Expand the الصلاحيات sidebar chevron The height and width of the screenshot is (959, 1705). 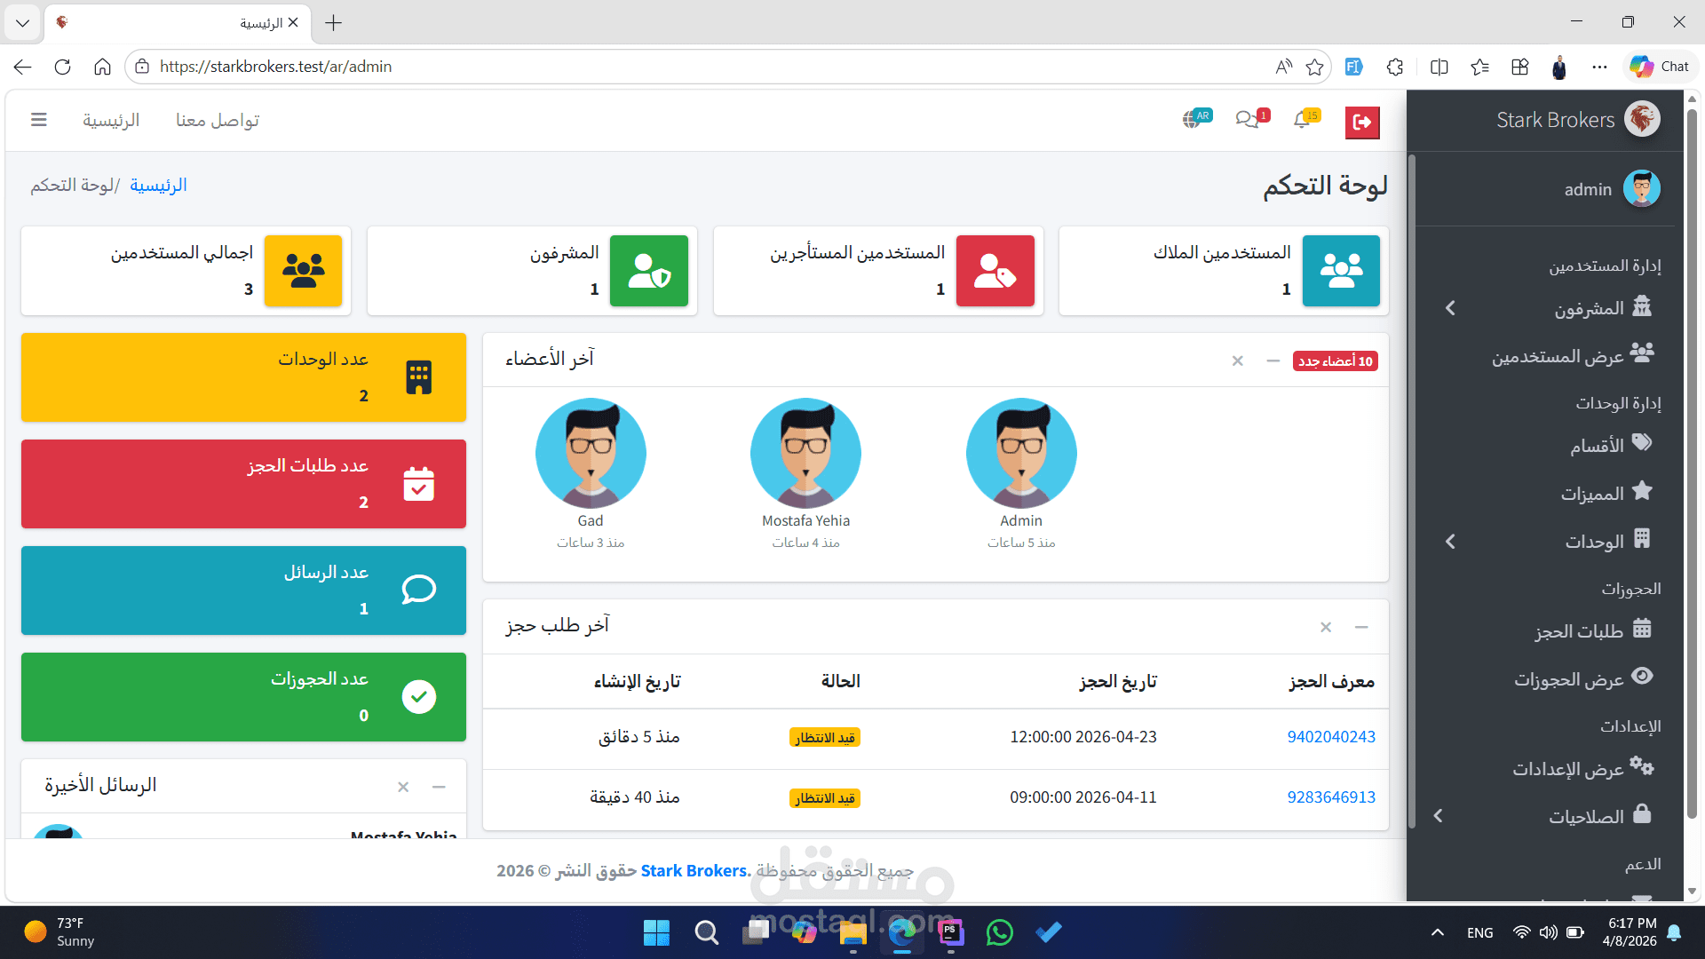pos(1439,815)
